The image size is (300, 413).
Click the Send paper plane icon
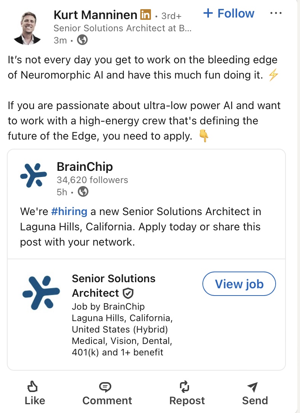click(252, 387)
